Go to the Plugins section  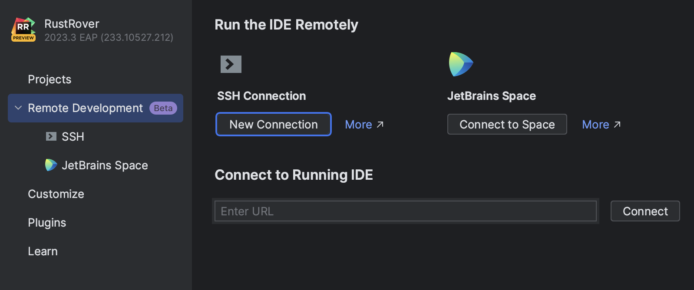(47, 223)
